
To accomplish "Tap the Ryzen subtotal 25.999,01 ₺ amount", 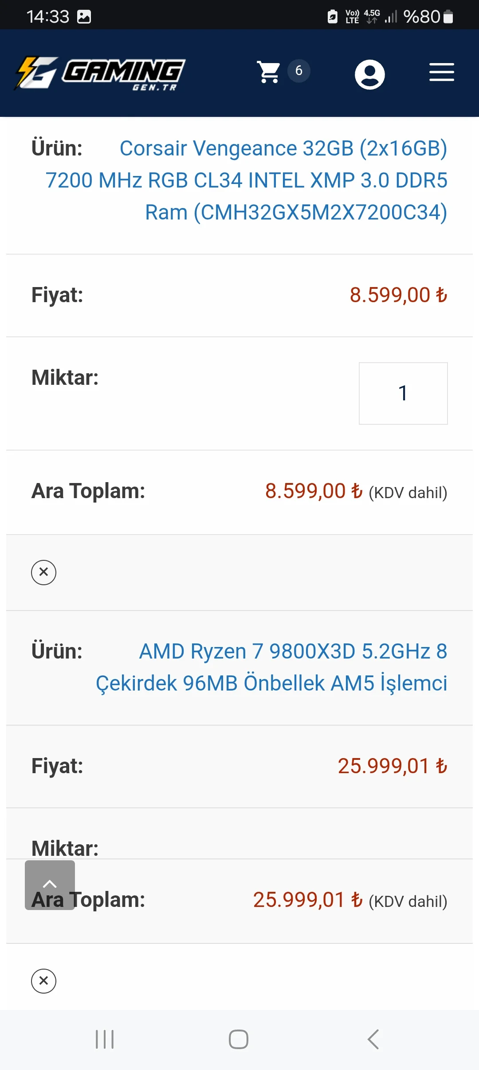I will click(308, 900).
